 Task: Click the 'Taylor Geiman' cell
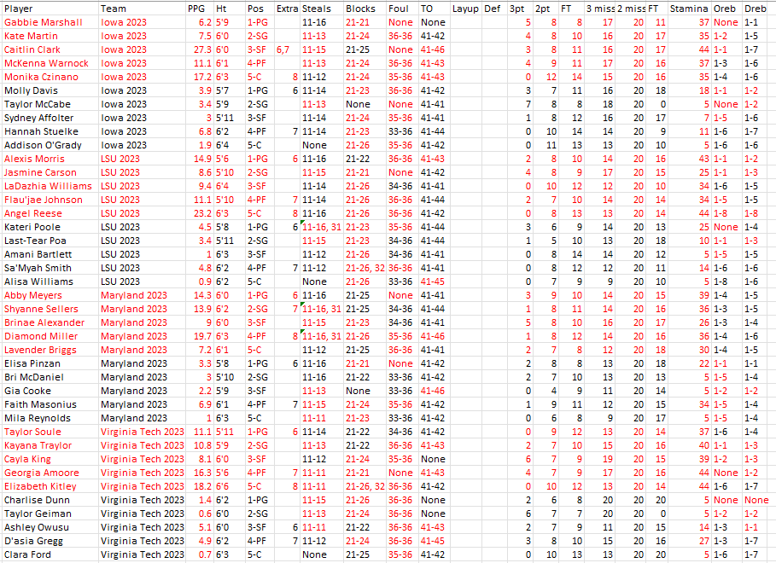50,514
